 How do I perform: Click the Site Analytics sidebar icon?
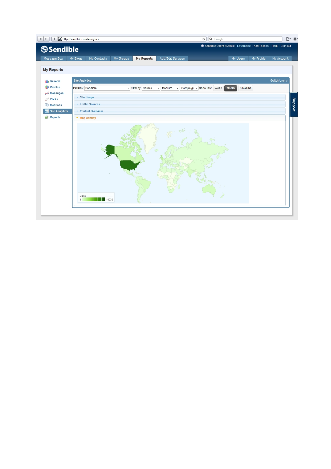click(47, 111)
